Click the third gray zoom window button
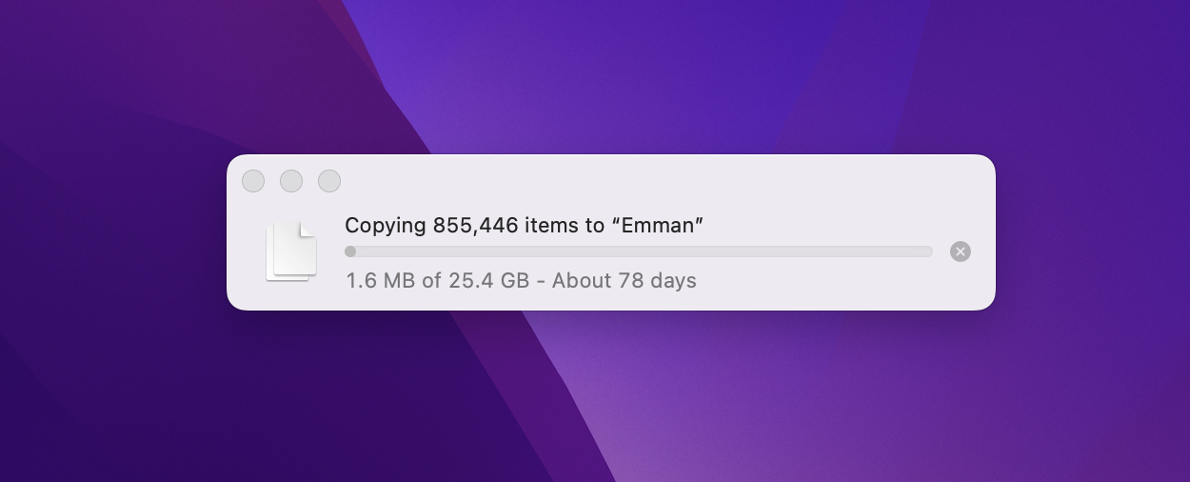This screenshot has width=1190, height=482. coord(329,181)
